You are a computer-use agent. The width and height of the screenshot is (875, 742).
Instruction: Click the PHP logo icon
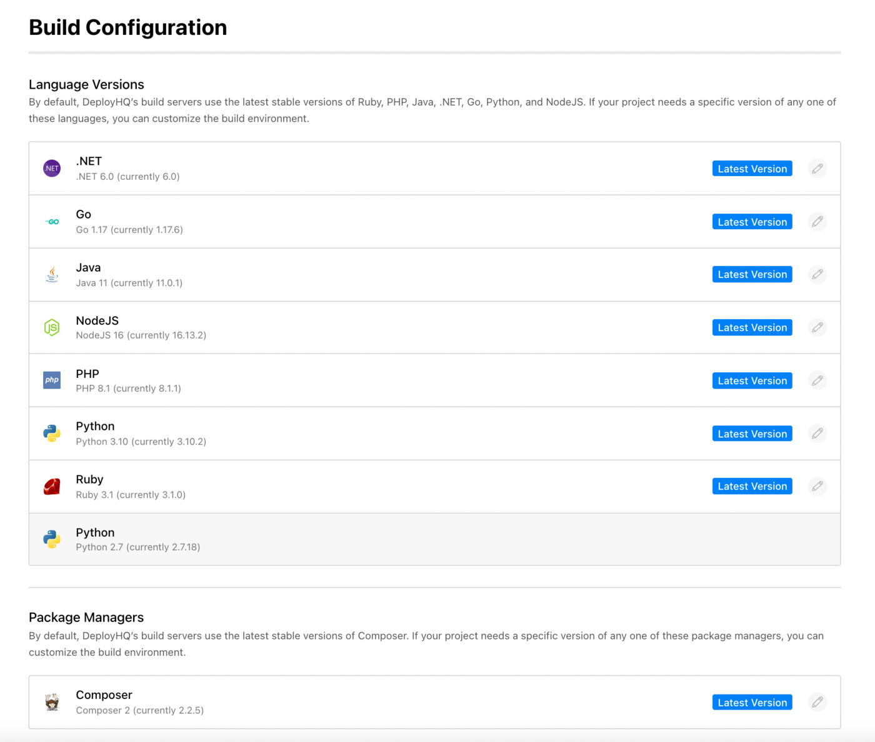coord(52,380)
